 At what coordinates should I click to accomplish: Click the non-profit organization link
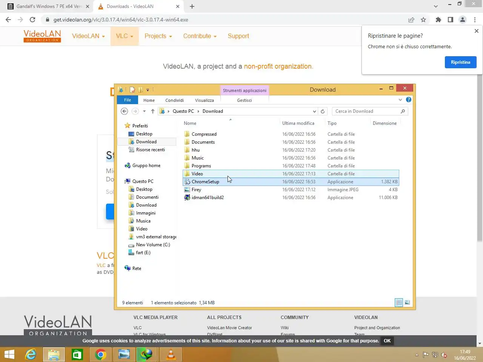tap(278, 66)
